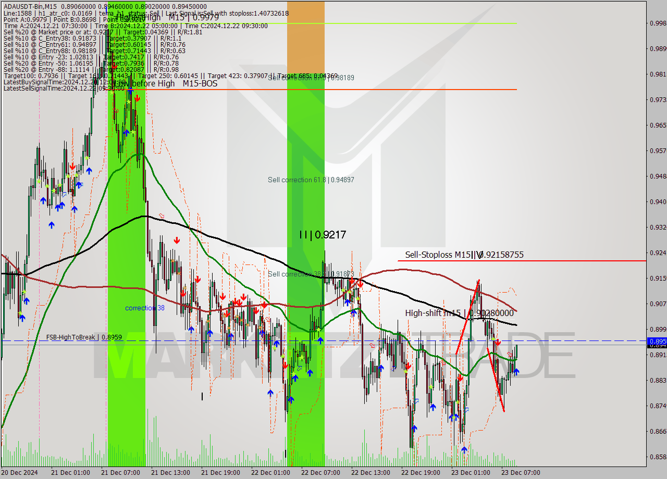Screen dimensions: 667x479
Task: Click the 'Sell correction 87.5 | 0.98189' label
Action: click(311, 78)
